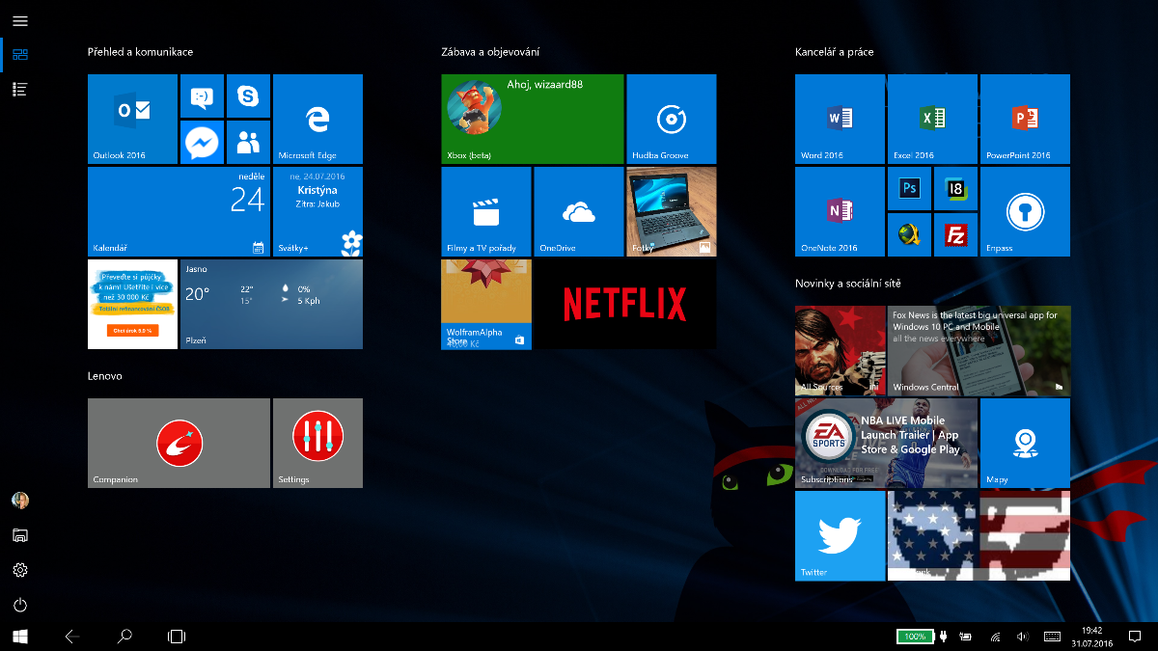Viewport: 1158px width, 651px height.
Task: Open the power options button
Action: (x=20, y=605)
